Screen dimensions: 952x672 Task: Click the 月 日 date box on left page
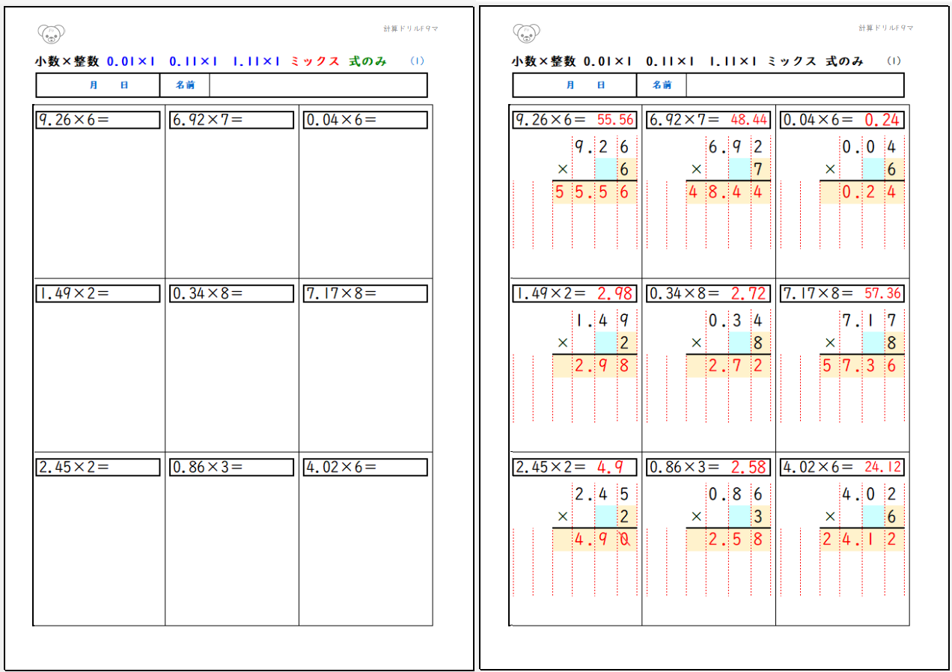click(98, 85)
